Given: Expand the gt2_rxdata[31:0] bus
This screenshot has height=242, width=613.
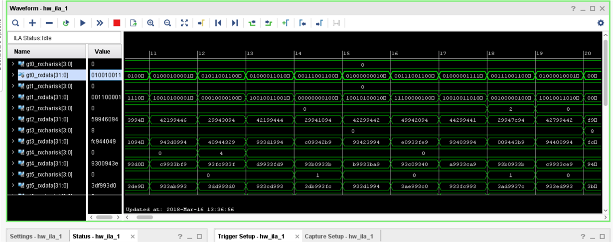Looking at the screenshot, I should pos(13,119).
